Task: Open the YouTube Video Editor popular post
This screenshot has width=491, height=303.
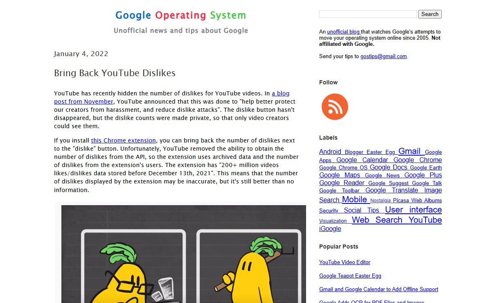Action: tap(345, 262)
